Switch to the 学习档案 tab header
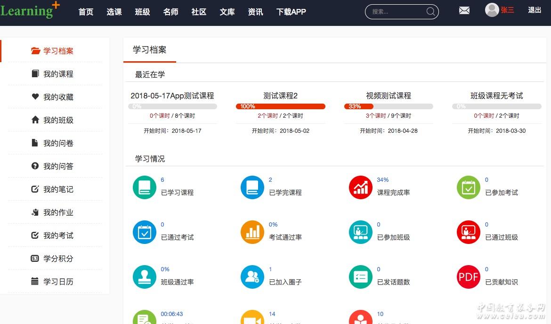The image size is (551, 324). coord(149,50)
